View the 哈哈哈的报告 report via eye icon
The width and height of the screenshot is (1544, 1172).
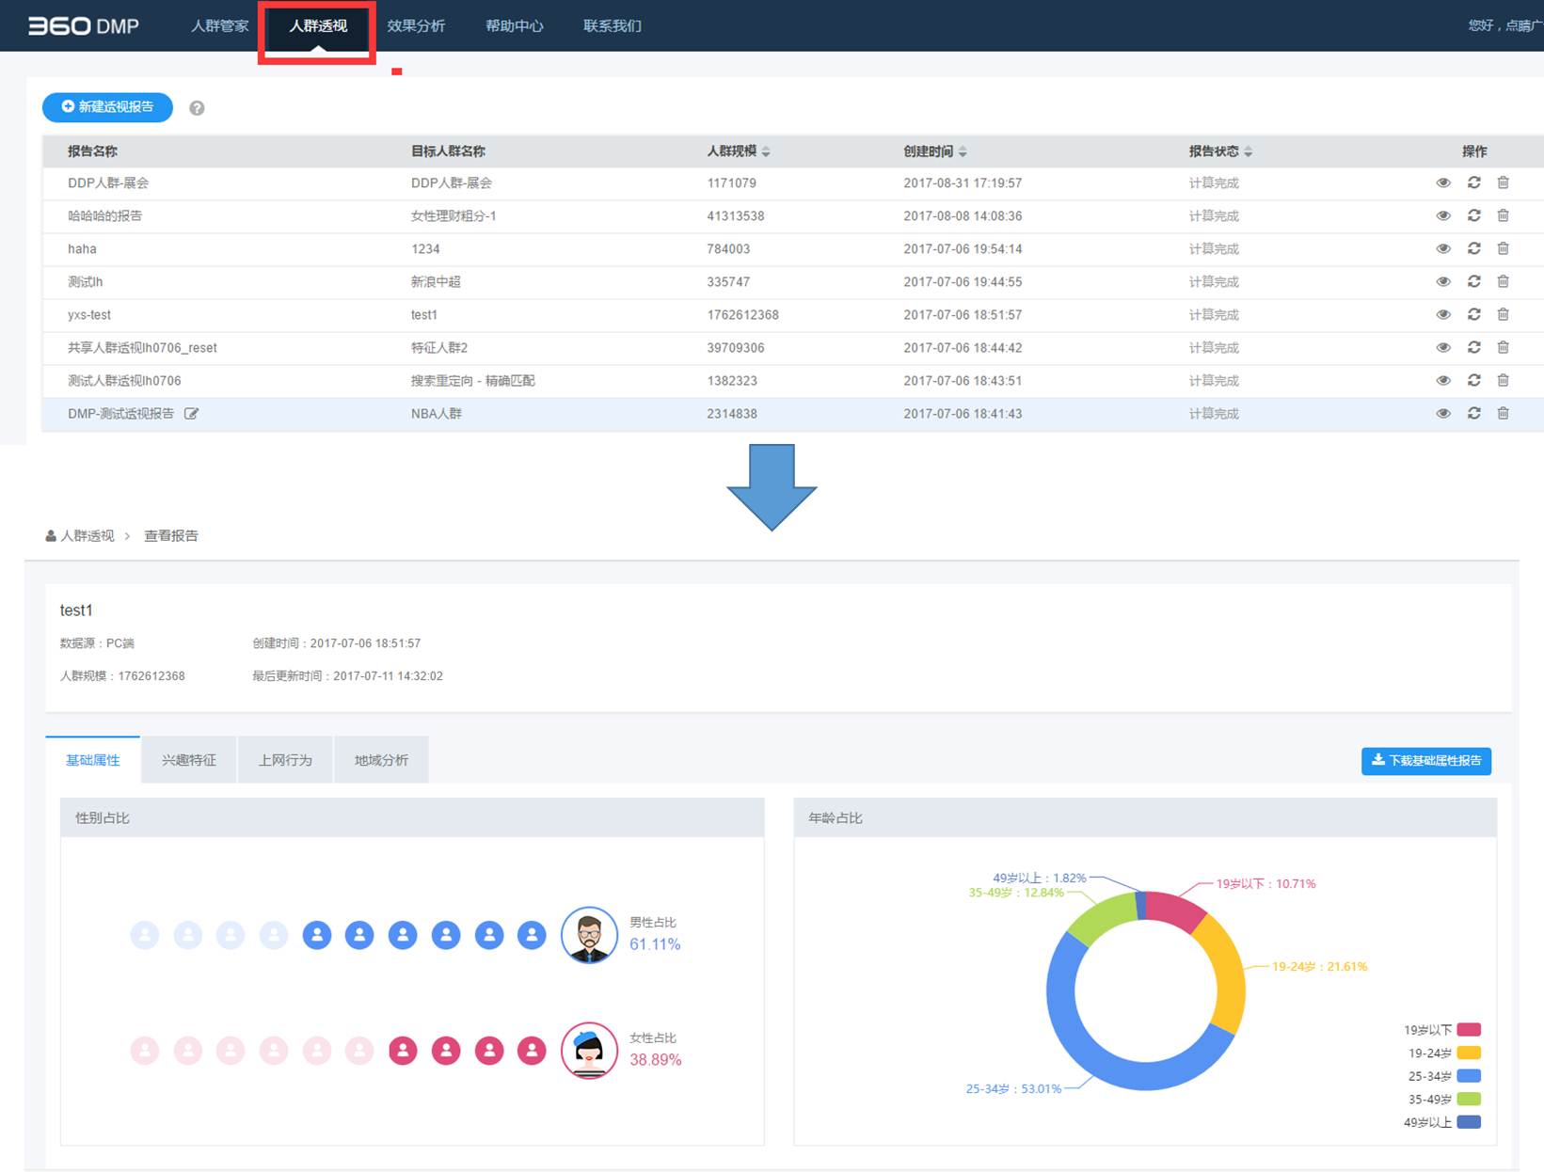click(1442, 215)
